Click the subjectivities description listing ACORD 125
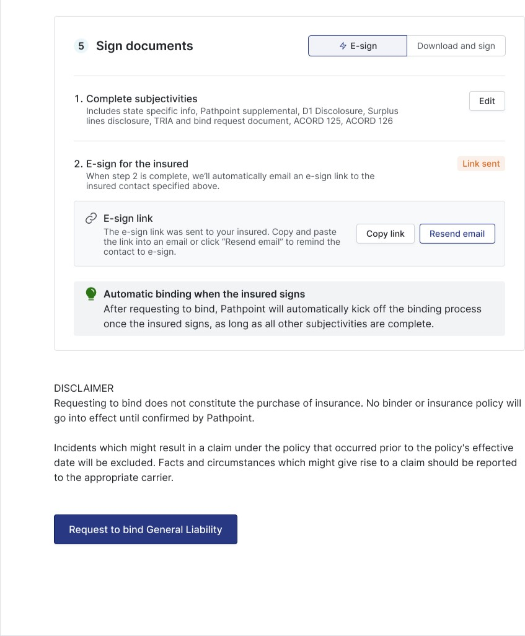Screen dimensions: 525x636 coord(242,116)
